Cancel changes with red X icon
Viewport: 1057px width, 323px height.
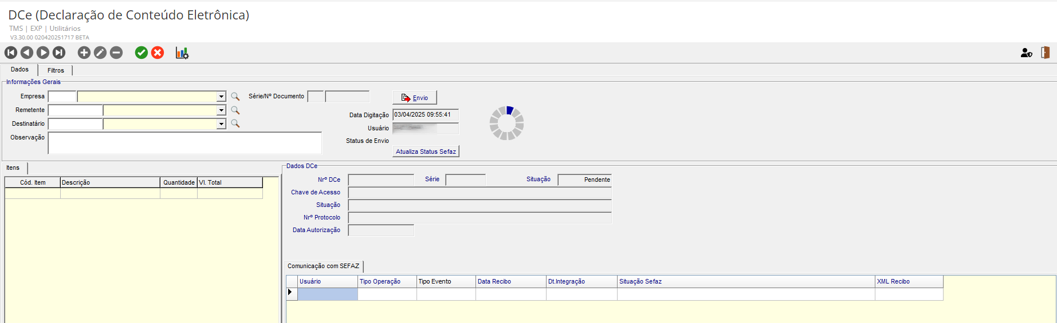(x=158, y=53)
